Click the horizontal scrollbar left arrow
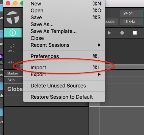The image size is (144, 135). 18,66
